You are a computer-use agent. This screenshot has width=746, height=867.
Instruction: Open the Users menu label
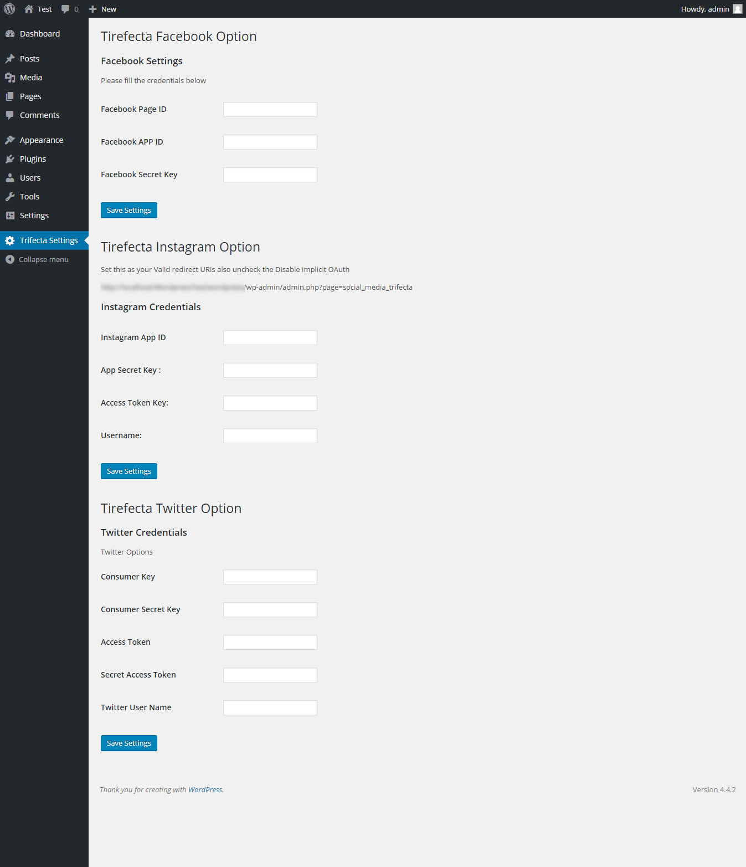pyautogui.click(x=30, y=178)
